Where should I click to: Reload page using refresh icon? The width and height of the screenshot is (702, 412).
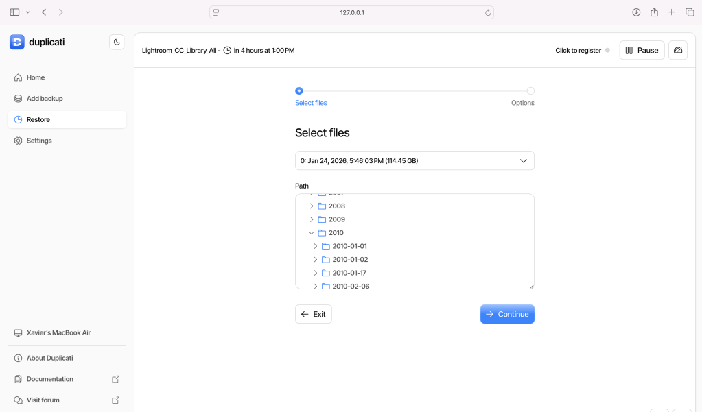487,12
